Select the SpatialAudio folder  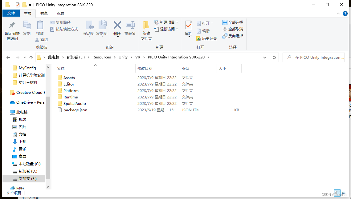pyautogui.click(x=75, y=104)
